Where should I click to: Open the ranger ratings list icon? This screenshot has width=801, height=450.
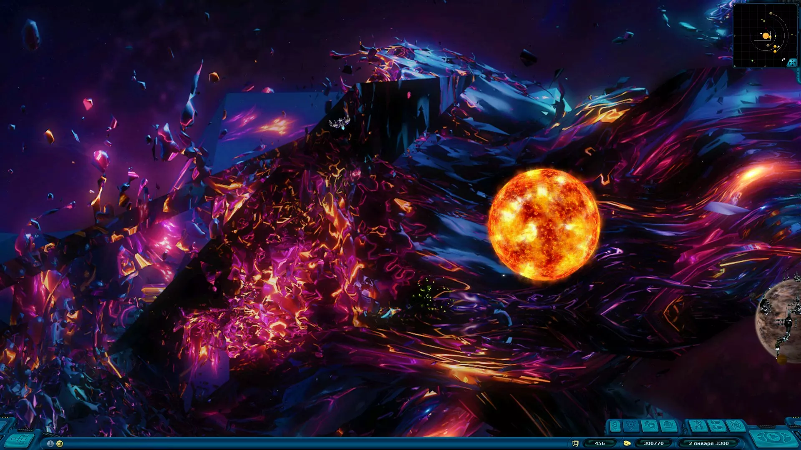[717, 426]
